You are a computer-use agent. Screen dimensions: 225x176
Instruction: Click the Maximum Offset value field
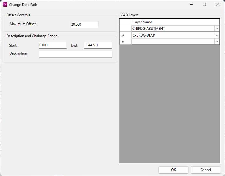[x=84, y=24]
